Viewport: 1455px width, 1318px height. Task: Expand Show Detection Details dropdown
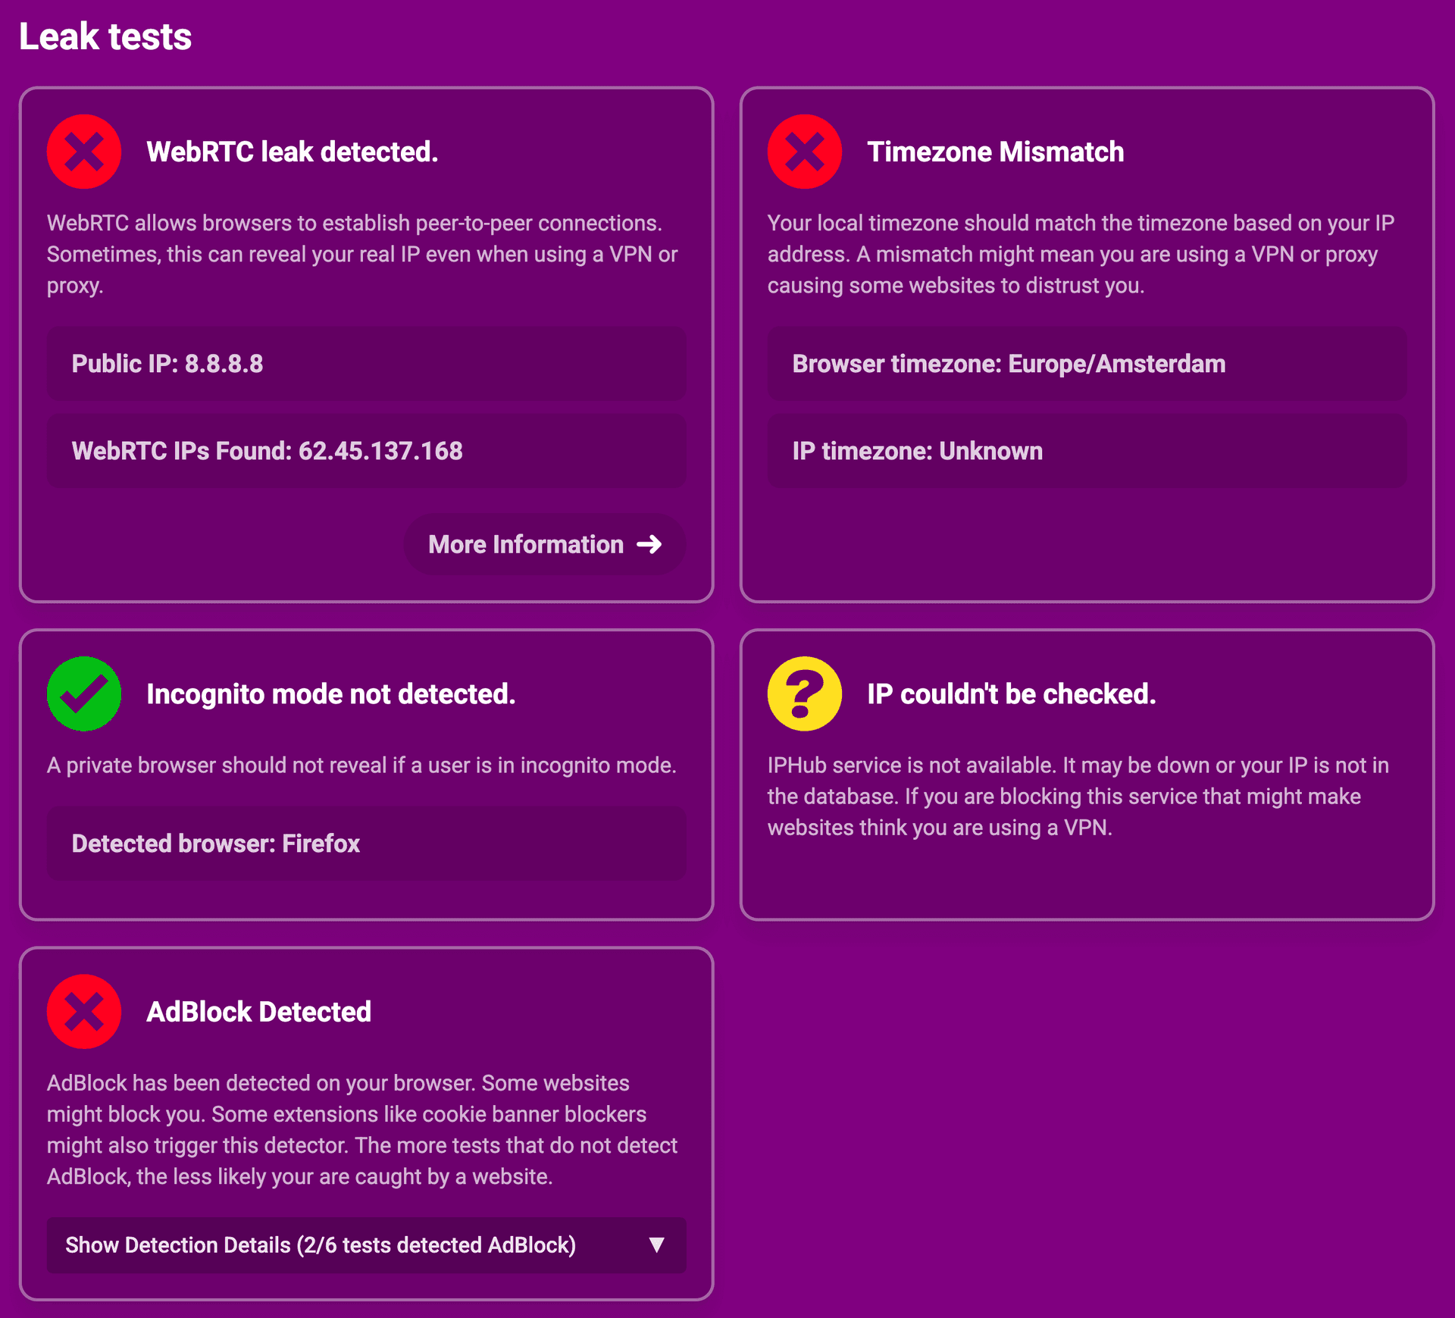pos(367,1245)
